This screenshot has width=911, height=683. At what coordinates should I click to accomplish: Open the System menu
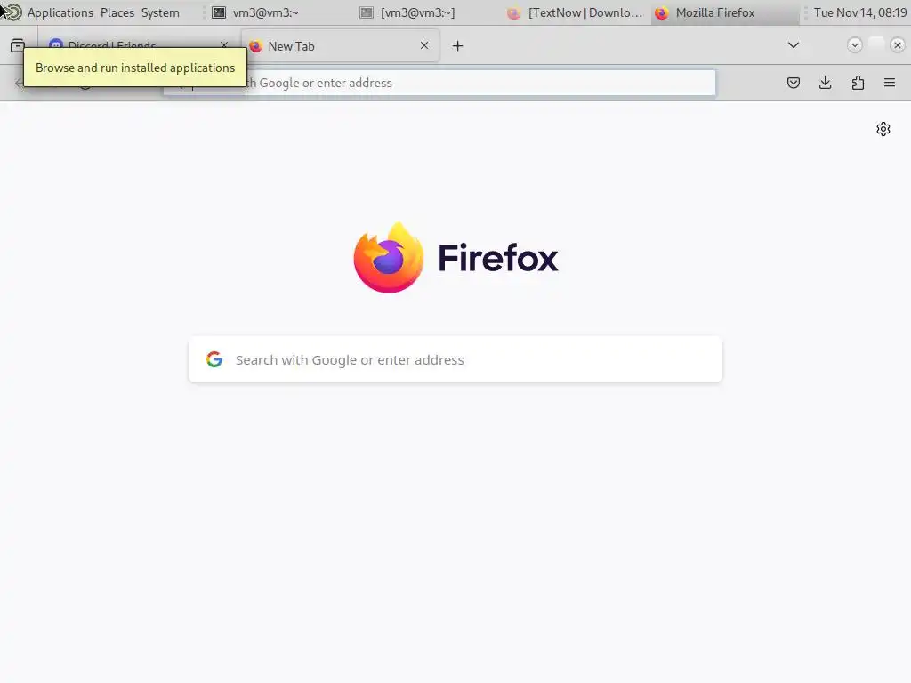pyautogui.click(x=160, y=12)
